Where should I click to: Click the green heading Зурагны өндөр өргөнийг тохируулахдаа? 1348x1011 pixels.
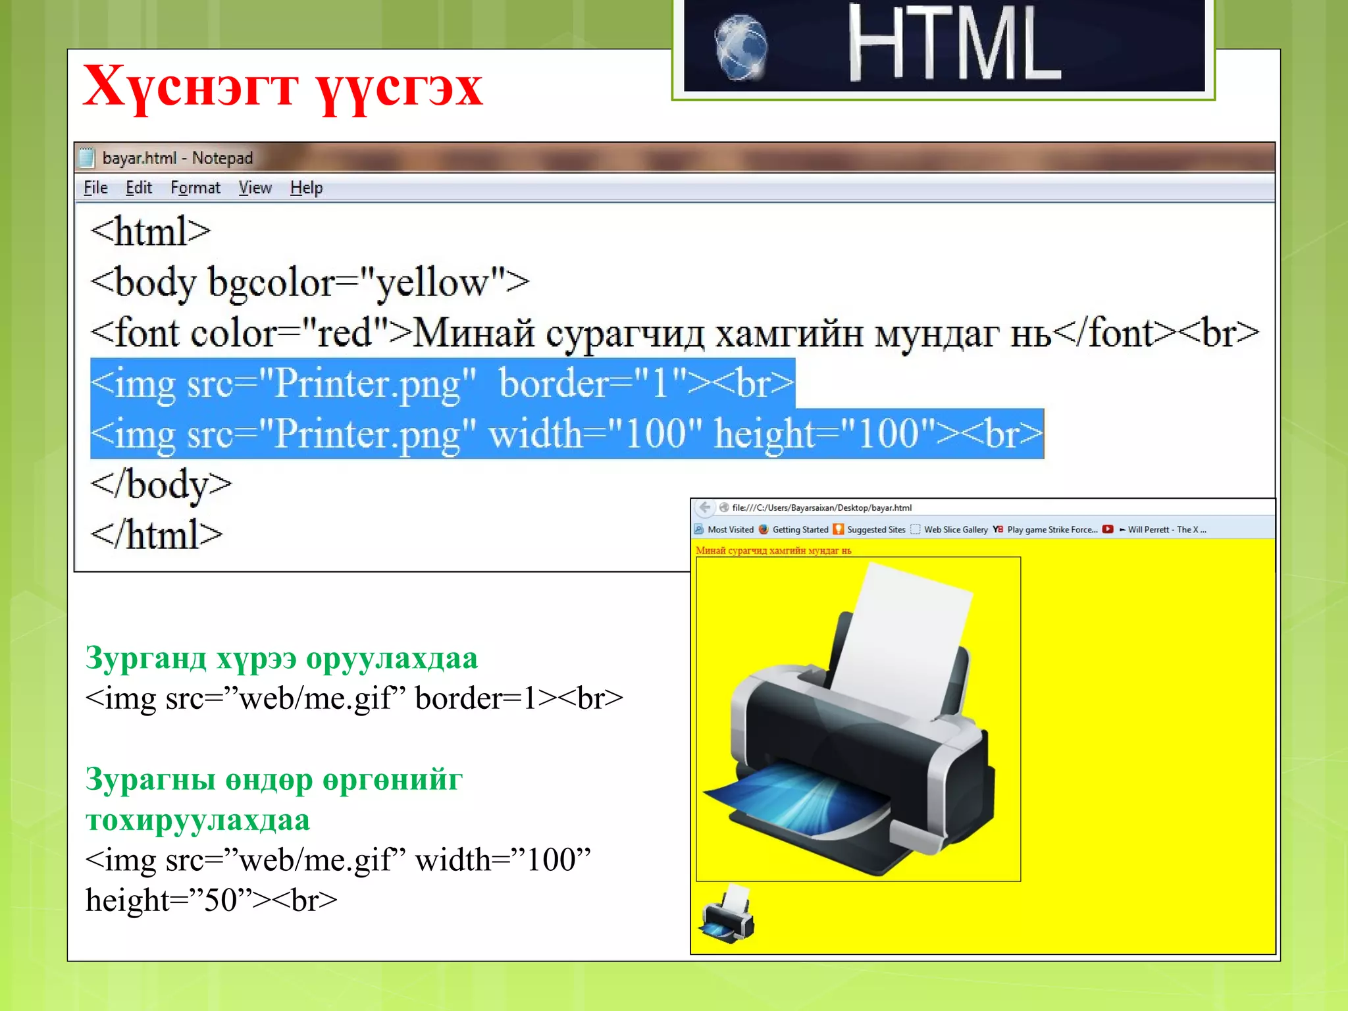pyautogui.click(x=274, y=800)
